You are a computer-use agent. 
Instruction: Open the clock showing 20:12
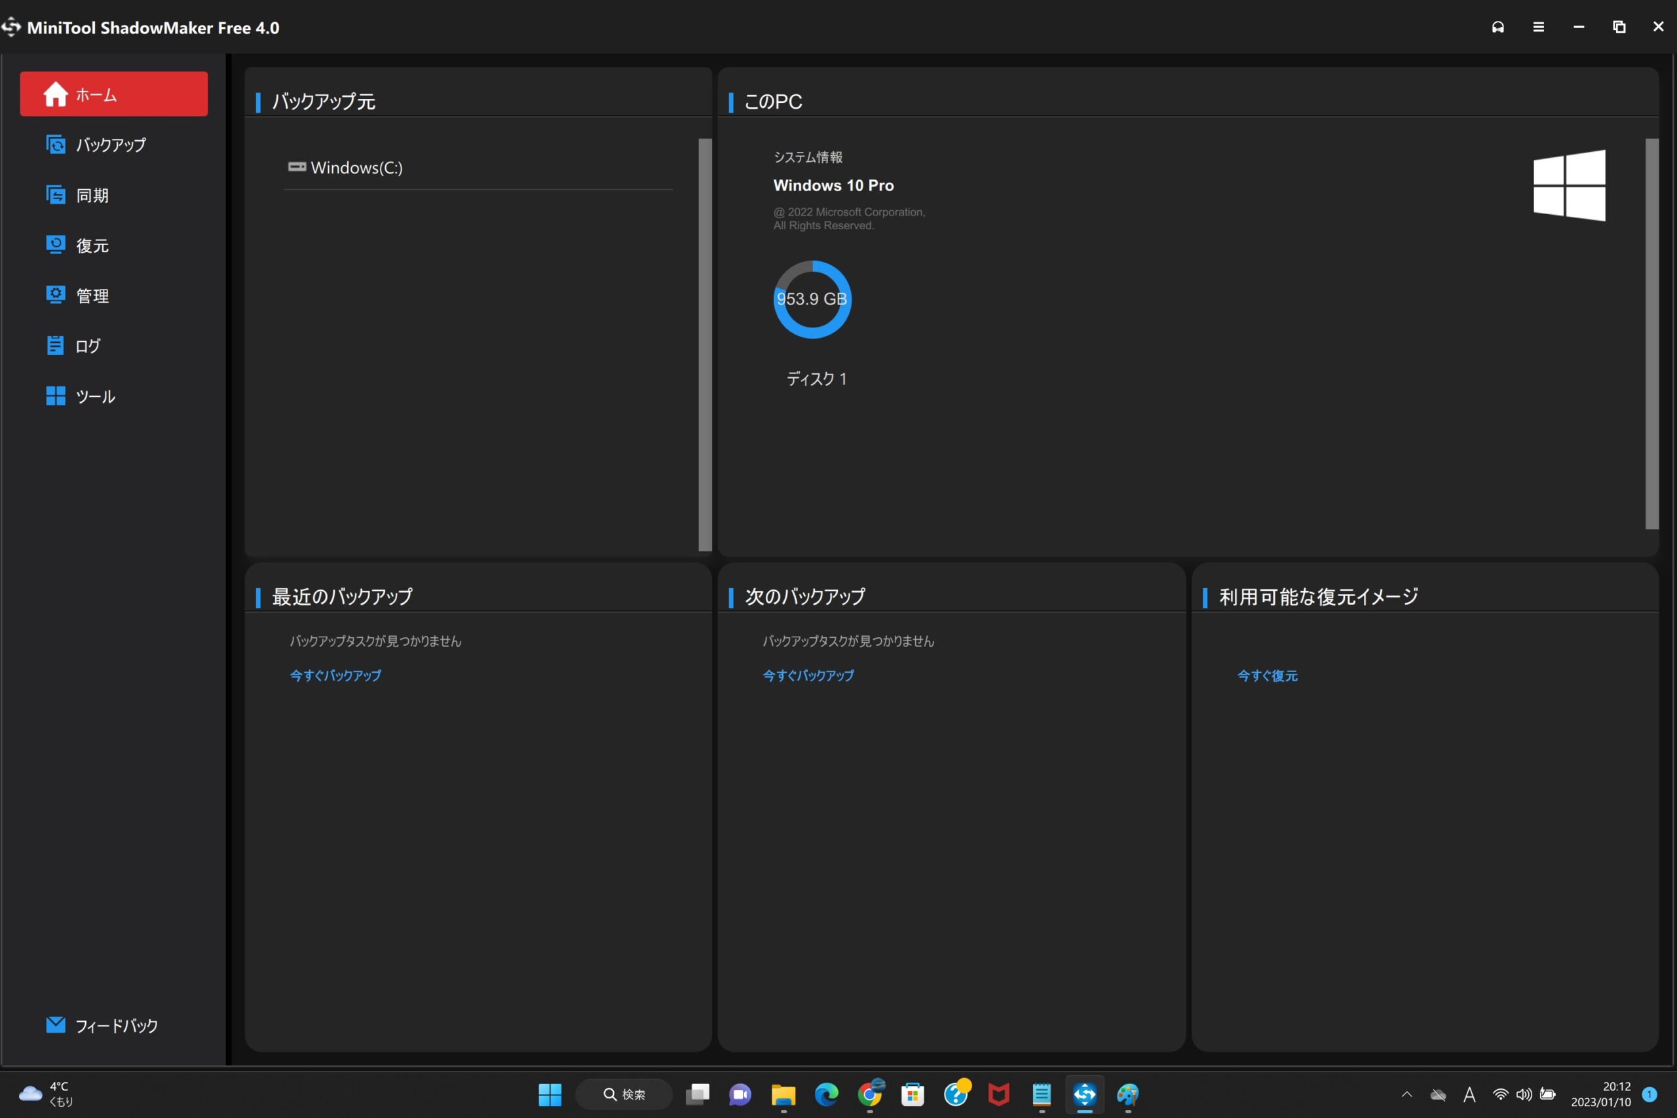click(1601, 1094)
